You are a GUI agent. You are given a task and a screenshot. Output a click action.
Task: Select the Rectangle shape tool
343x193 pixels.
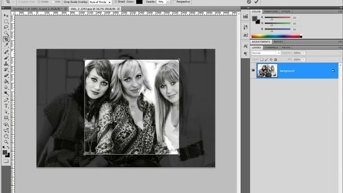click(x=6, y=118)
